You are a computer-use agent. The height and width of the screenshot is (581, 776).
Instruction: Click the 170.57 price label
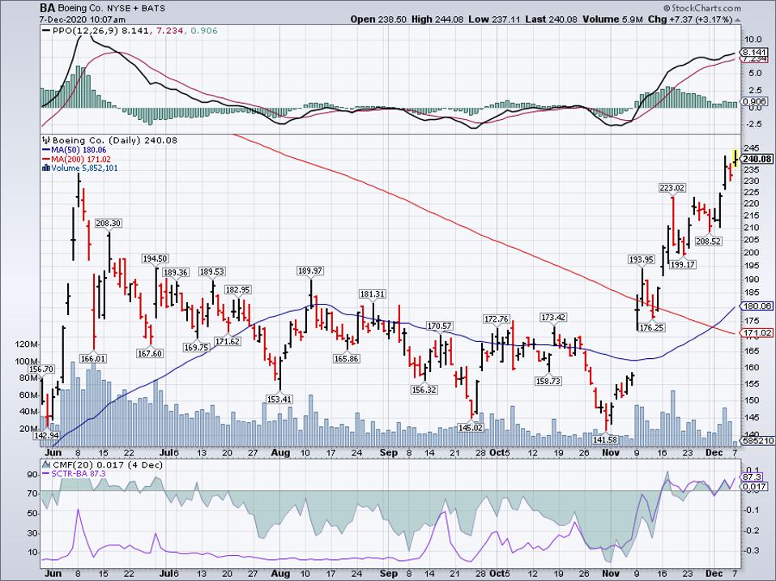pos(440,326)
